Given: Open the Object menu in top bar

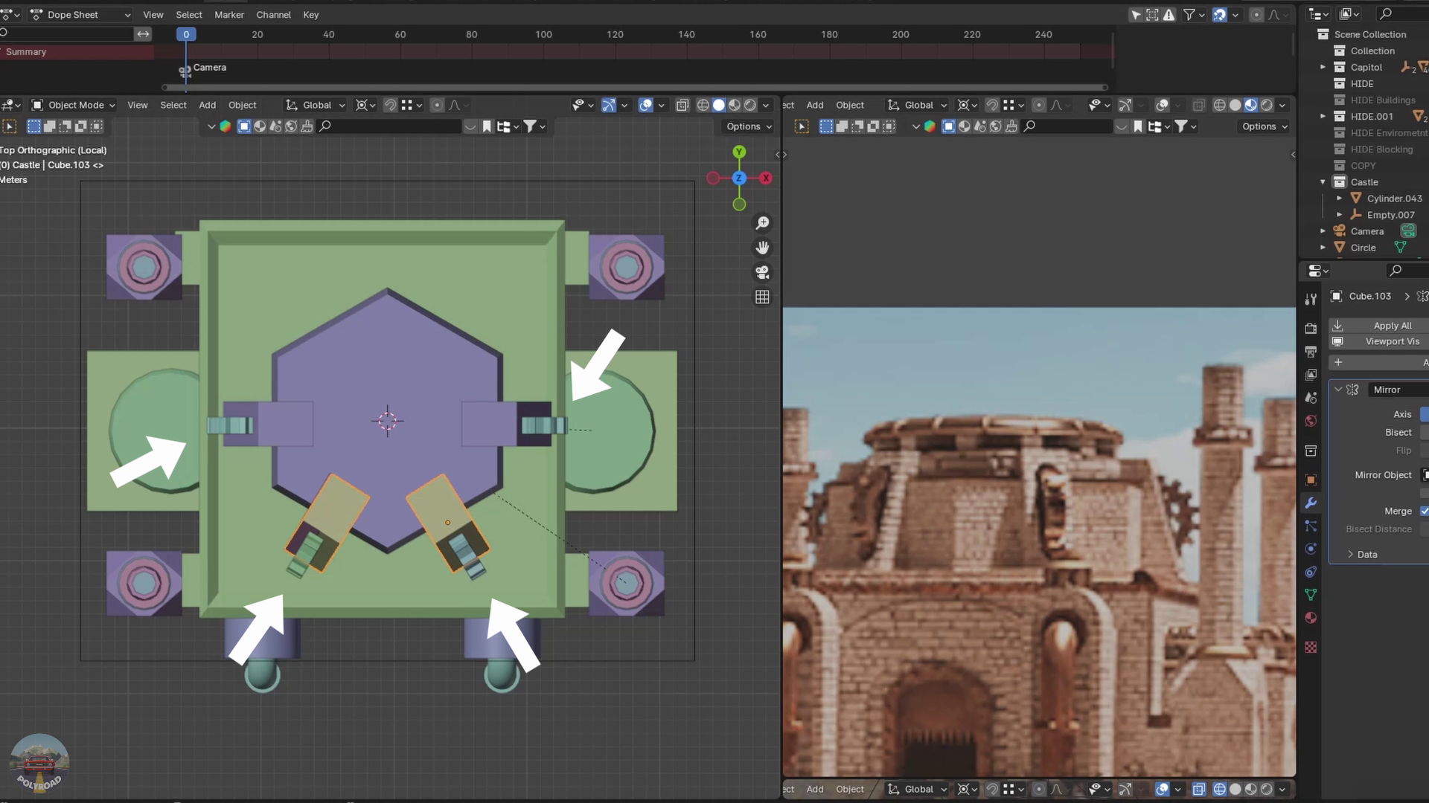Looking at the screenshot, I should (x=243, y=105).
